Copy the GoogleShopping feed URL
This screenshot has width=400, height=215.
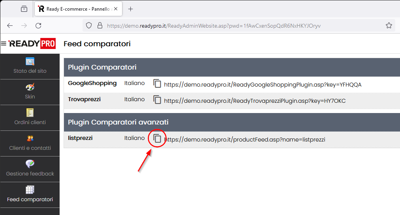point(157,83)
